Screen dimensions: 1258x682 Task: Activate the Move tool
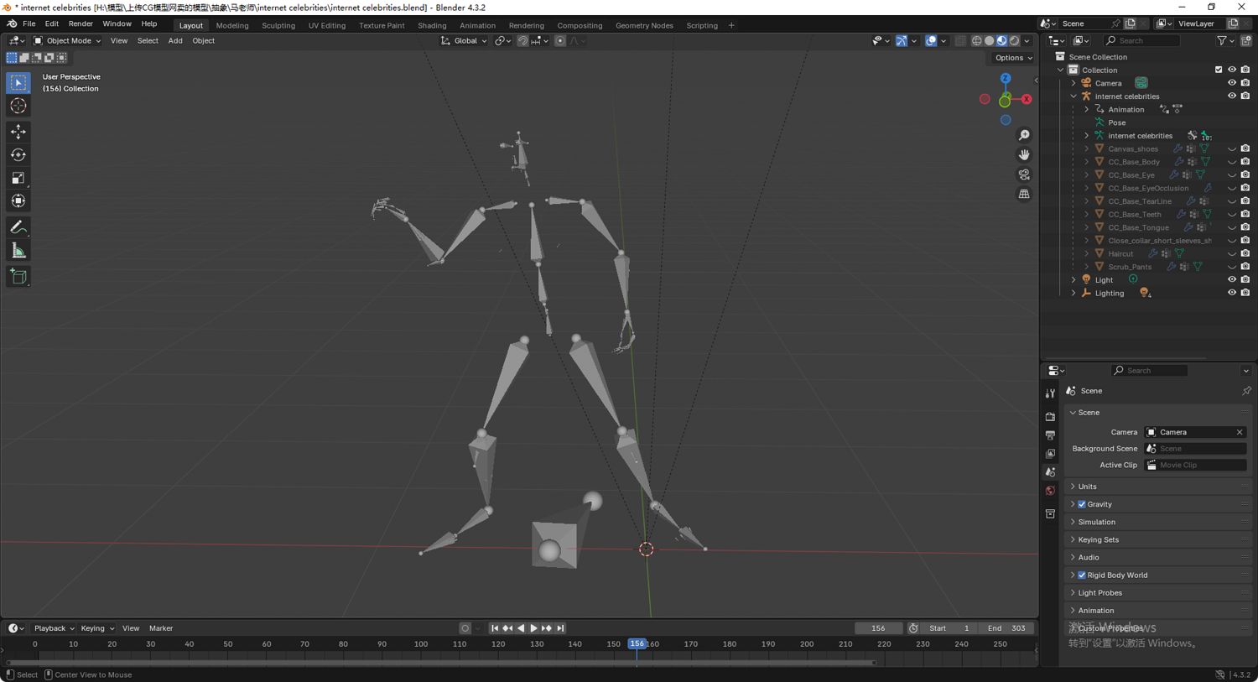pyautogui.click(x=18, y=132)
